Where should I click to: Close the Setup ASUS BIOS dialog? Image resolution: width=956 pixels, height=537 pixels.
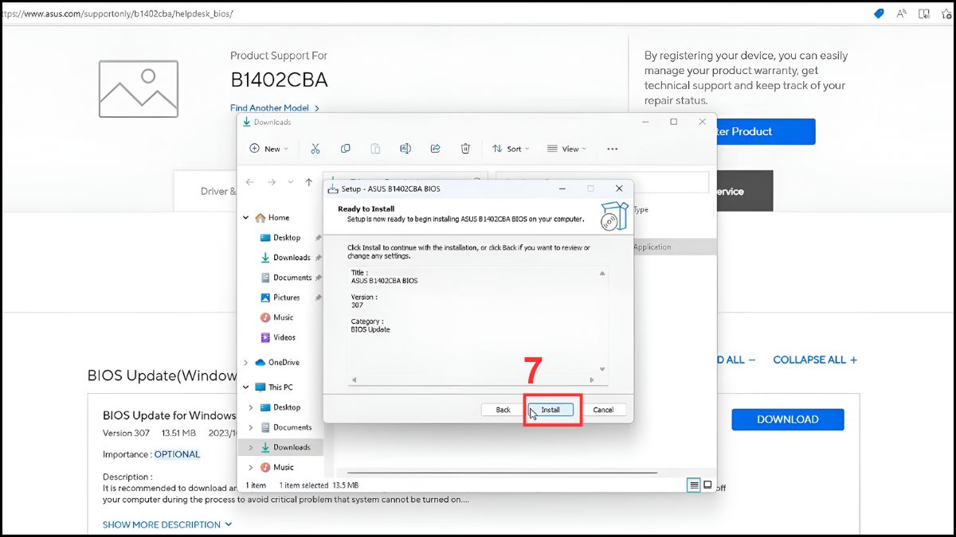pos(619,189)
